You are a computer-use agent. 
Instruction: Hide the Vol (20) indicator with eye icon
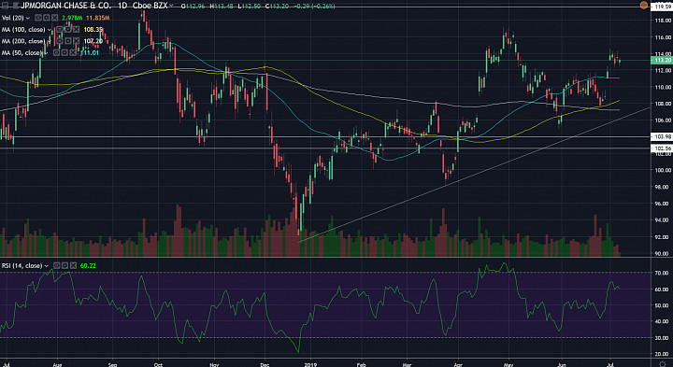[38, 18]
